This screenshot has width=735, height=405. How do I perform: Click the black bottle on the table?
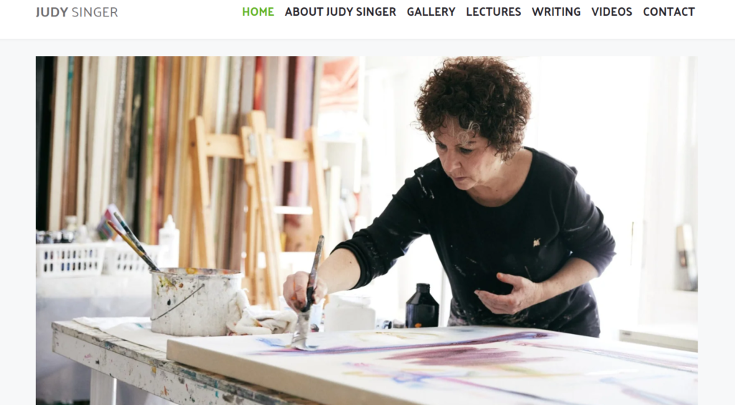click(422, 305)
